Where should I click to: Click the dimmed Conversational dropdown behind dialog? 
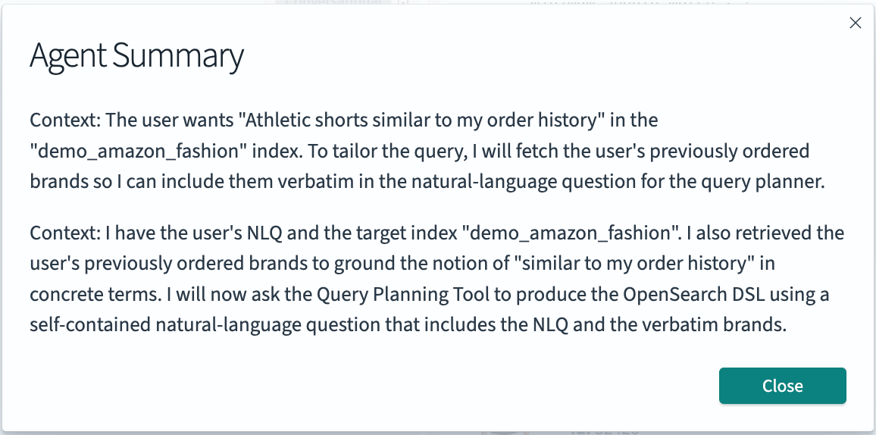coord(341,3)
